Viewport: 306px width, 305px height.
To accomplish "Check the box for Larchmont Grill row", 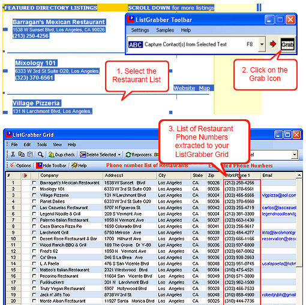I will [x=34, y=232].
